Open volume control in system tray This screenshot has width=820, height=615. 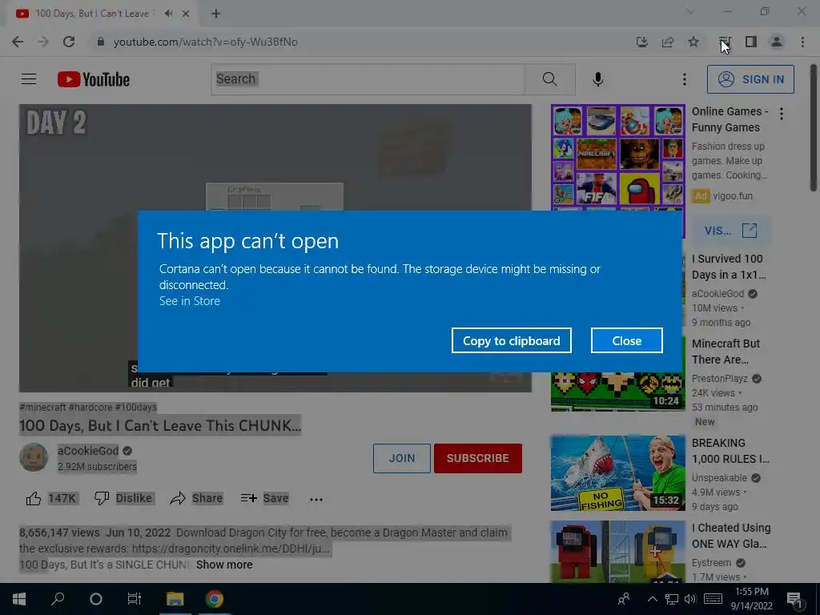coord(690,599)
